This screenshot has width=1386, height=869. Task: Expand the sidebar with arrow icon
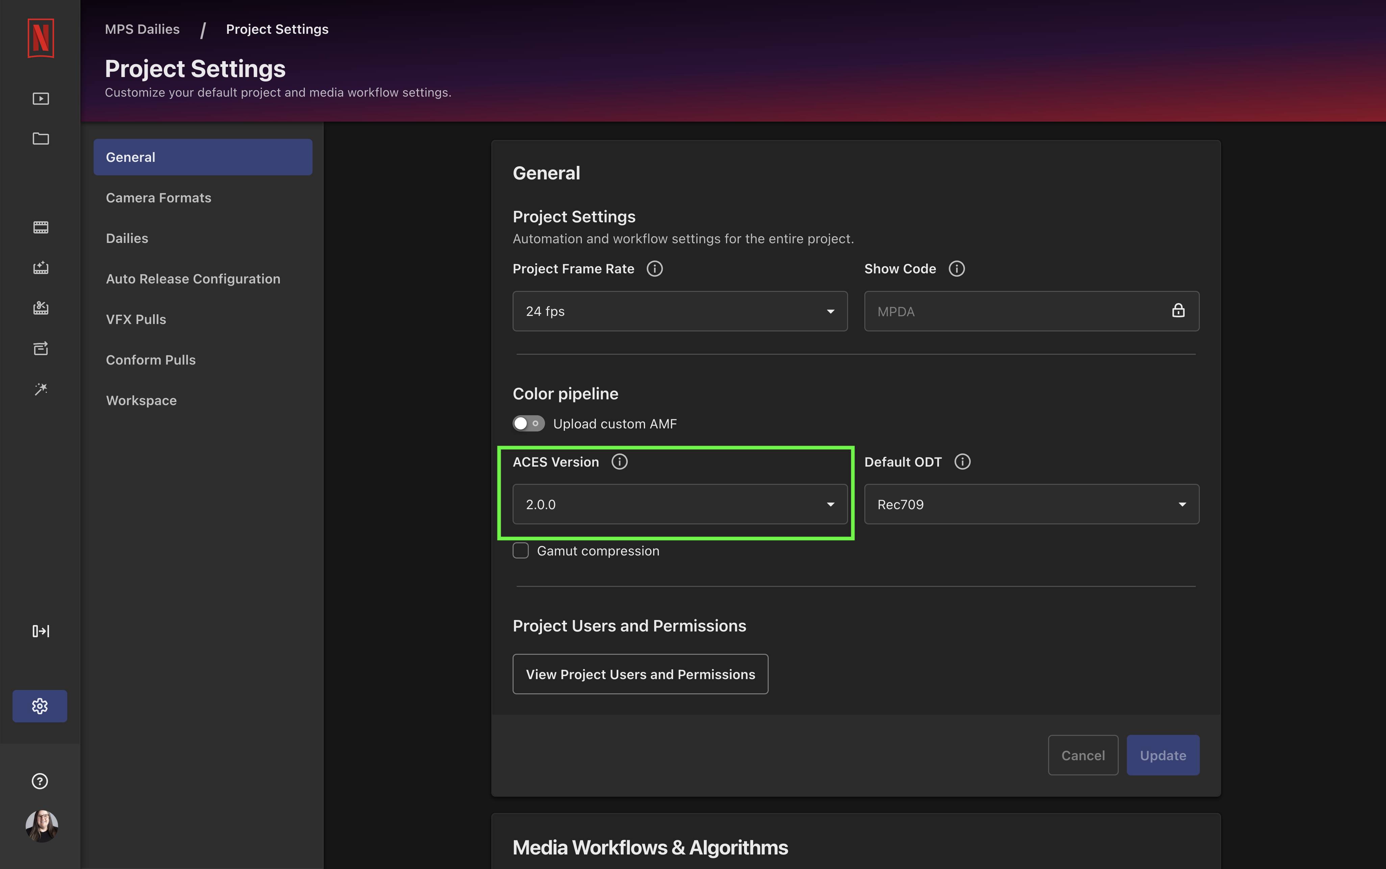point(40,631)
